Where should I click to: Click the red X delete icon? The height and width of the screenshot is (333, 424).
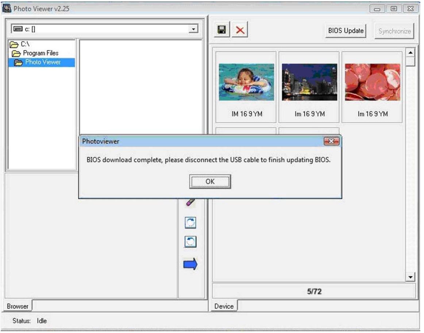[x=240, y=31]
